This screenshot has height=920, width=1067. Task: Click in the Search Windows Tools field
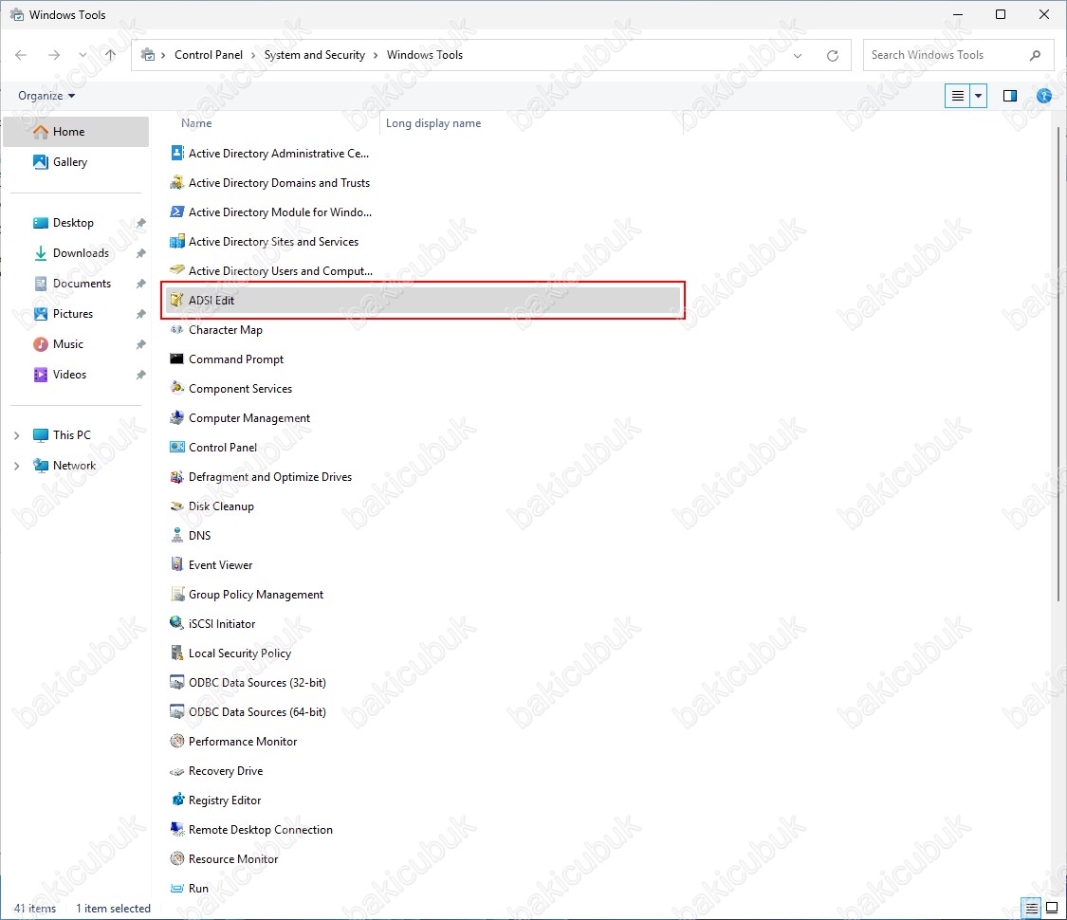tap(944, 55)
